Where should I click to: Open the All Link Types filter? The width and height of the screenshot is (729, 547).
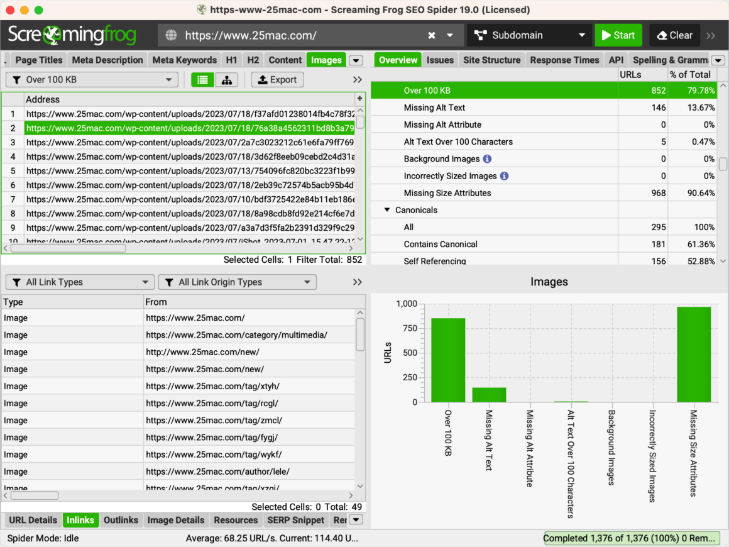(80, 282)
